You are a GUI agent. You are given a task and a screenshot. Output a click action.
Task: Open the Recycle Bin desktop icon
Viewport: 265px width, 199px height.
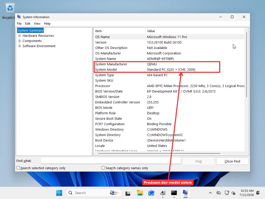(x=10, y=10)
